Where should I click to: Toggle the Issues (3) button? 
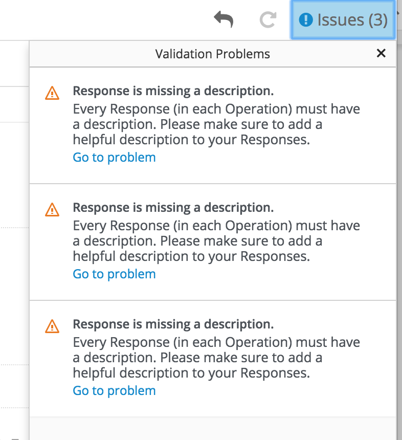click(343, 20)
